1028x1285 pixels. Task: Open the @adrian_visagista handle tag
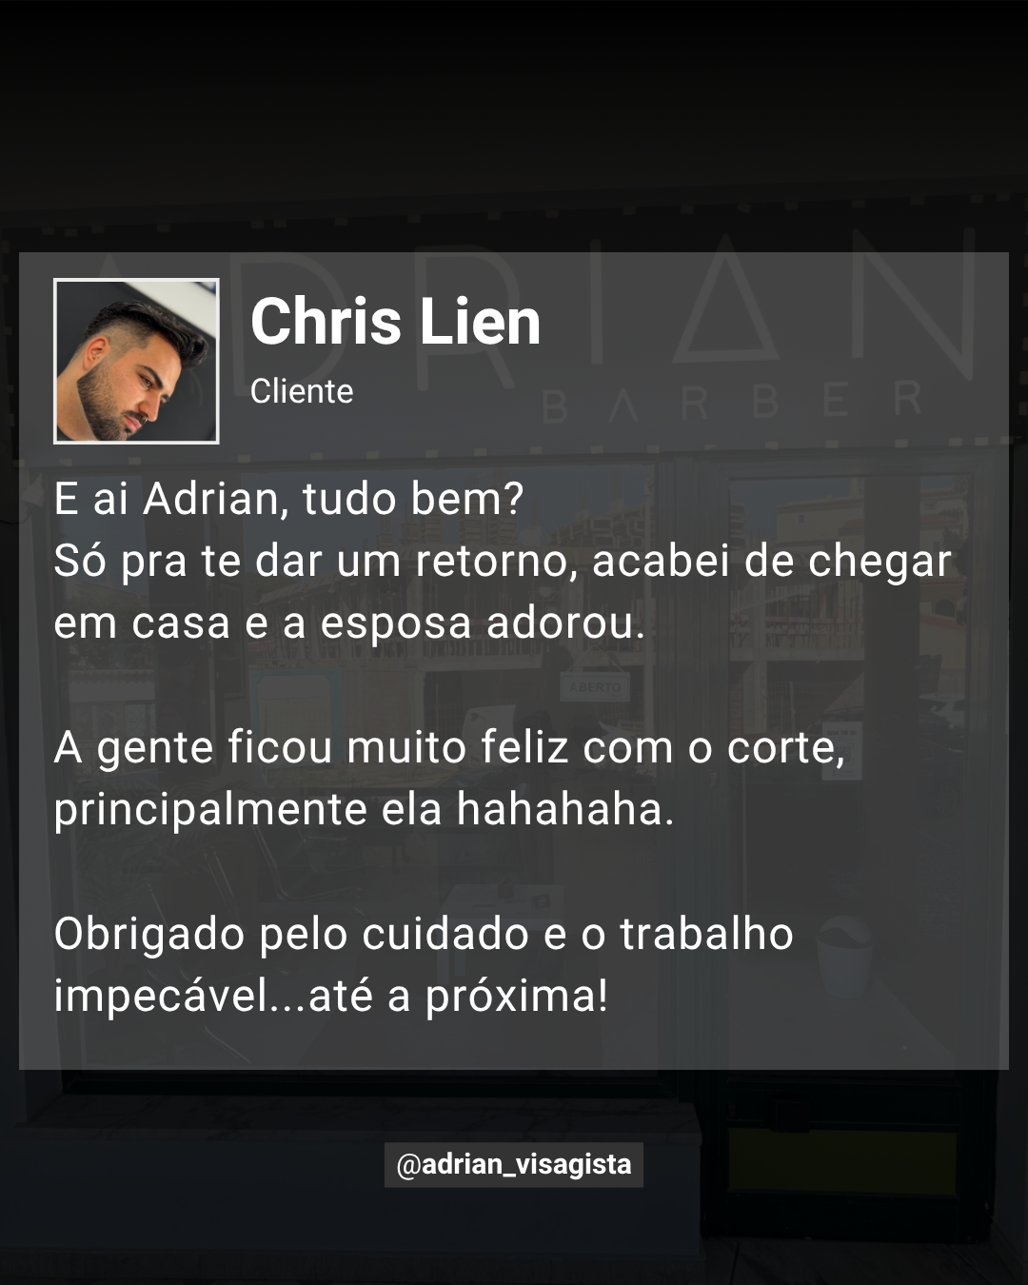pyautogui.click(x=514, y=1164)
